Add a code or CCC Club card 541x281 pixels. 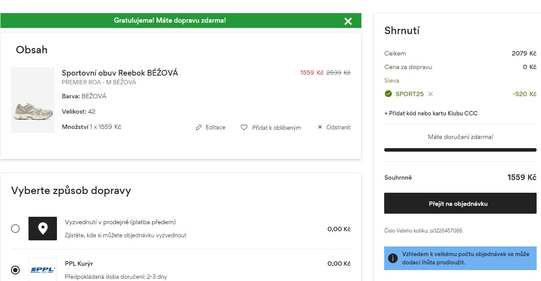click(x=431, y=113)
